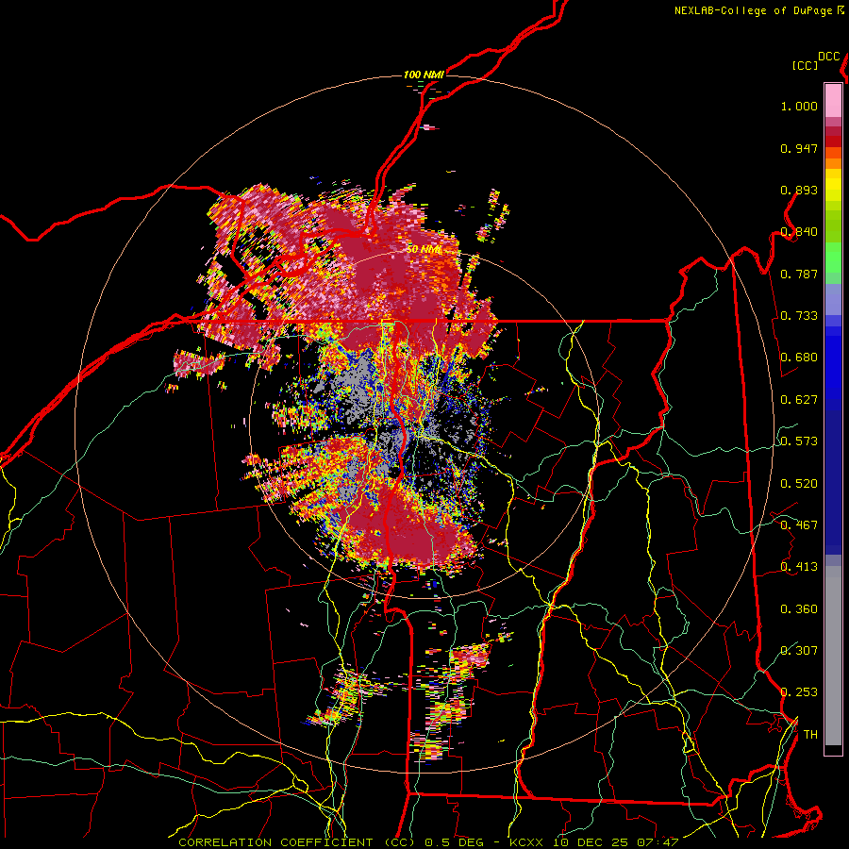The height and width of the screenshot is (849, 849).
Task: Pick the gray segment of the color bar
Action: pyautogui.click(x=833, y=656)
